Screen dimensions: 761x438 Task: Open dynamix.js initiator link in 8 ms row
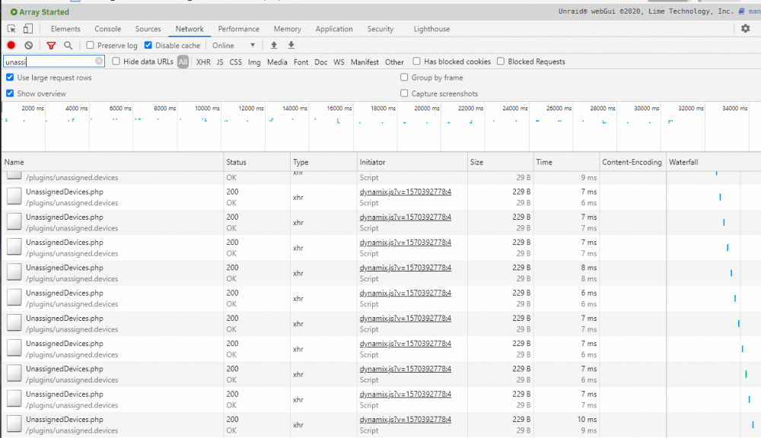tap(406, 267)
